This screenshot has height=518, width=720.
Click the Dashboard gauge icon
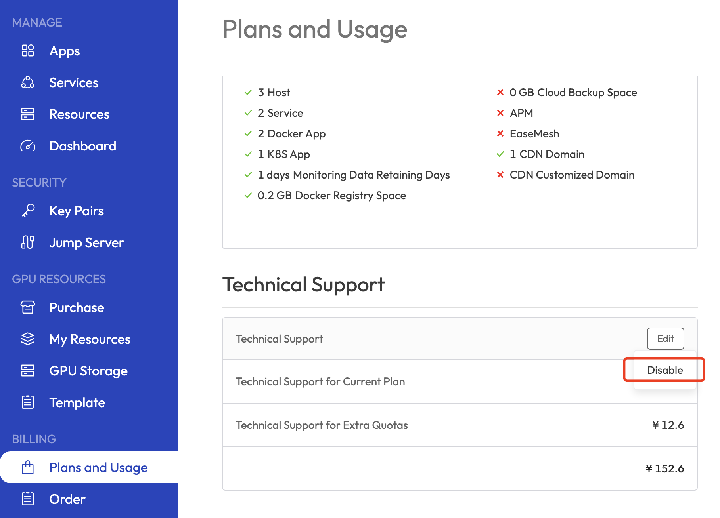28,146
